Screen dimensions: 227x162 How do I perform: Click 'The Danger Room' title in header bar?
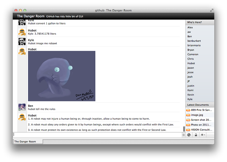pyautogui.click(x=31, y=16)
